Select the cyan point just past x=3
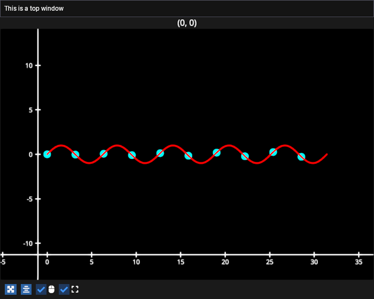This screenshot has width=374, height=299. click(x=75, y=155)
